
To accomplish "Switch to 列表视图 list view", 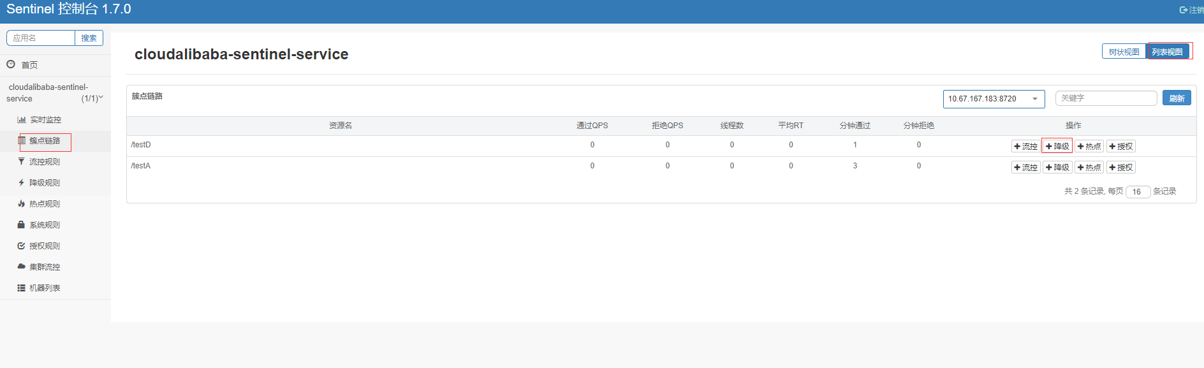I will pos(1167,52).
